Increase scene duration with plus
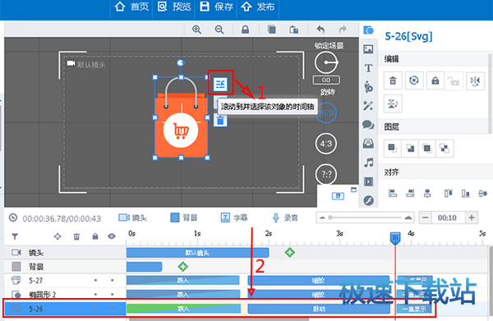This screenshot has height=321, width=493. [472, 218]
